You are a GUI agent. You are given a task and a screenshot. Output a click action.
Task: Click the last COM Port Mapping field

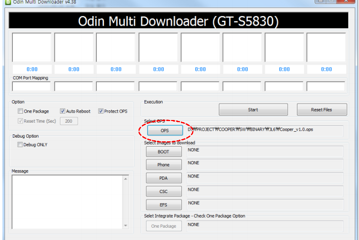[326, 86]
